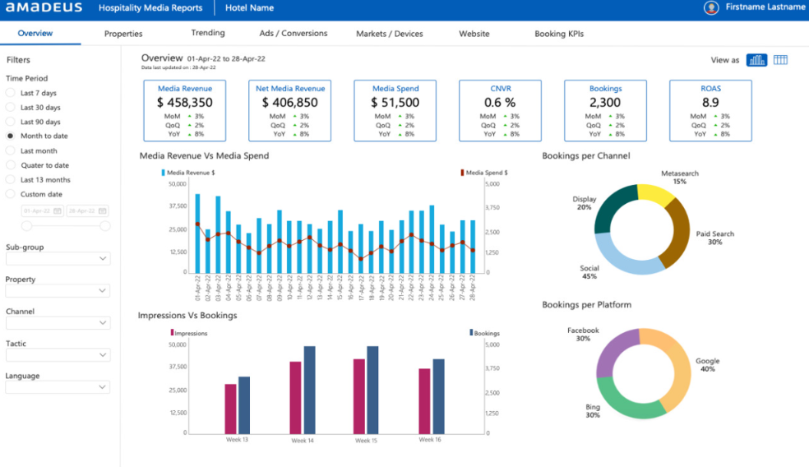
Task: Select Last 13 months radio button
Action: point(11,179)
